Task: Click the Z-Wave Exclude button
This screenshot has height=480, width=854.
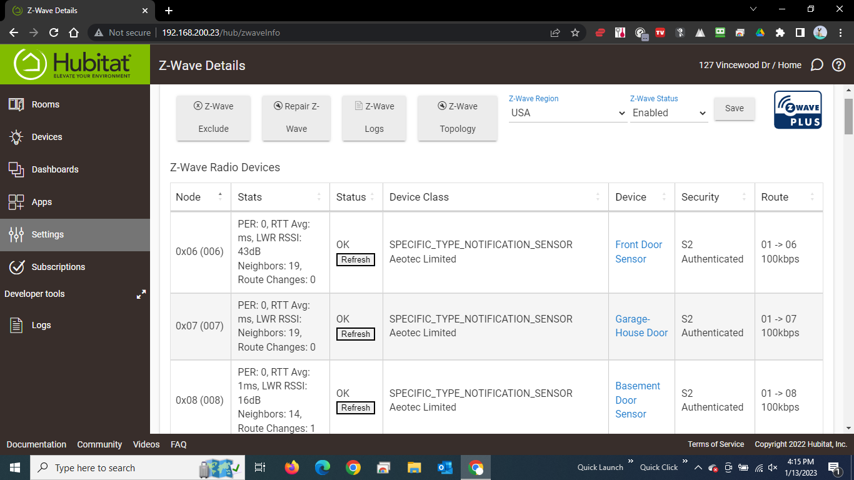Action: (213, 117)
